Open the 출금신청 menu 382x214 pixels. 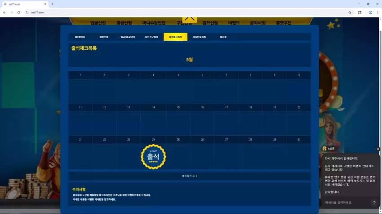(124, 22)
